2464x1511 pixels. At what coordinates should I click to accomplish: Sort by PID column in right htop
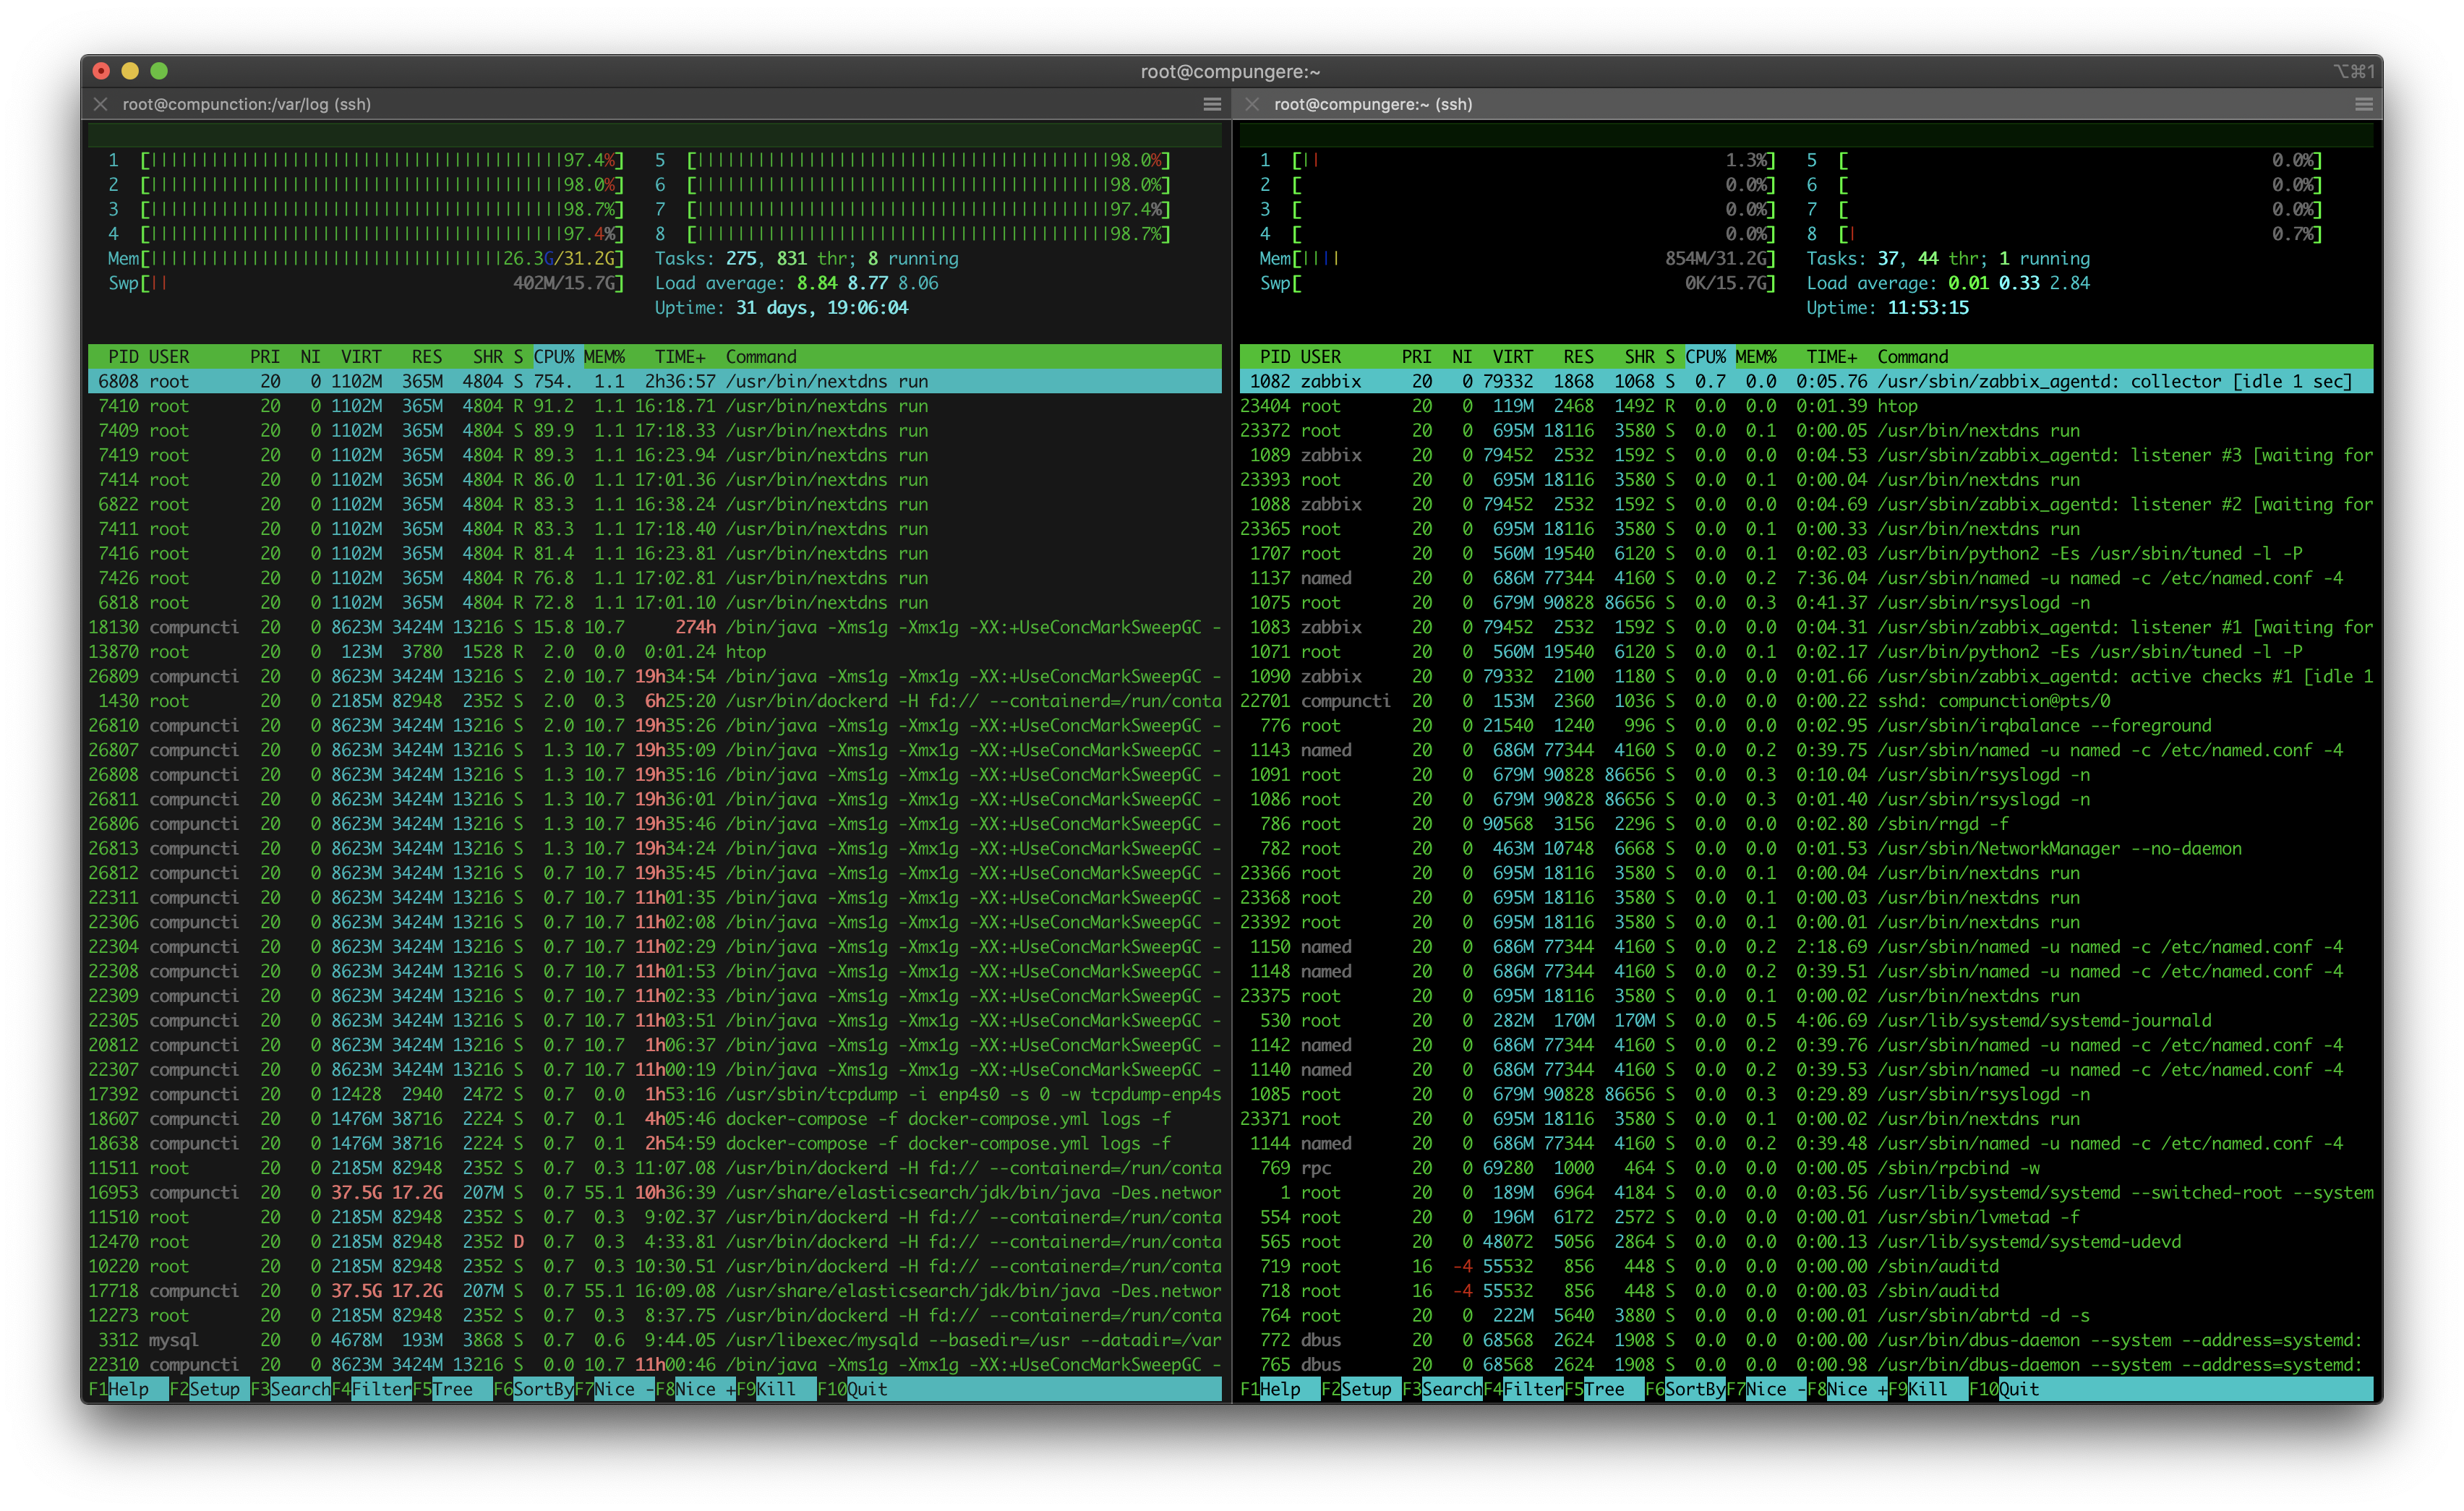[1275, 357]
